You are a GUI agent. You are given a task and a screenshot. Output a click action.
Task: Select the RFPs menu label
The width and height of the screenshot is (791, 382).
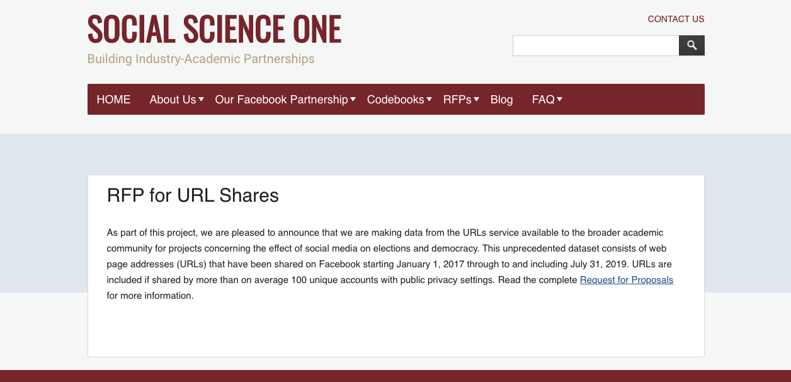click(457, 100)
